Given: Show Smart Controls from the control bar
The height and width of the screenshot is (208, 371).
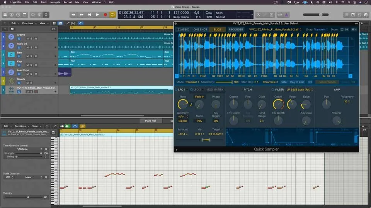Looking at the screenshot, I should [x=33, y=15].
